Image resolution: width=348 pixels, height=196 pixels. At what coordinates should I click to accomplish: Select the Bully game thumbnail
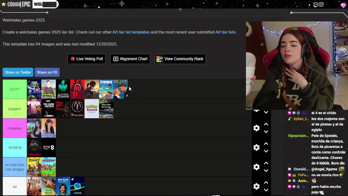pos(120,89)
